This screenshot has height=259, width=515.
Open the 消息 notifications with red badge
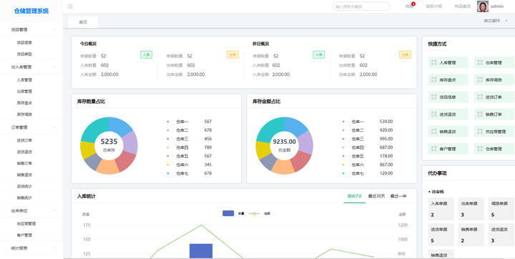pos(410,6)
